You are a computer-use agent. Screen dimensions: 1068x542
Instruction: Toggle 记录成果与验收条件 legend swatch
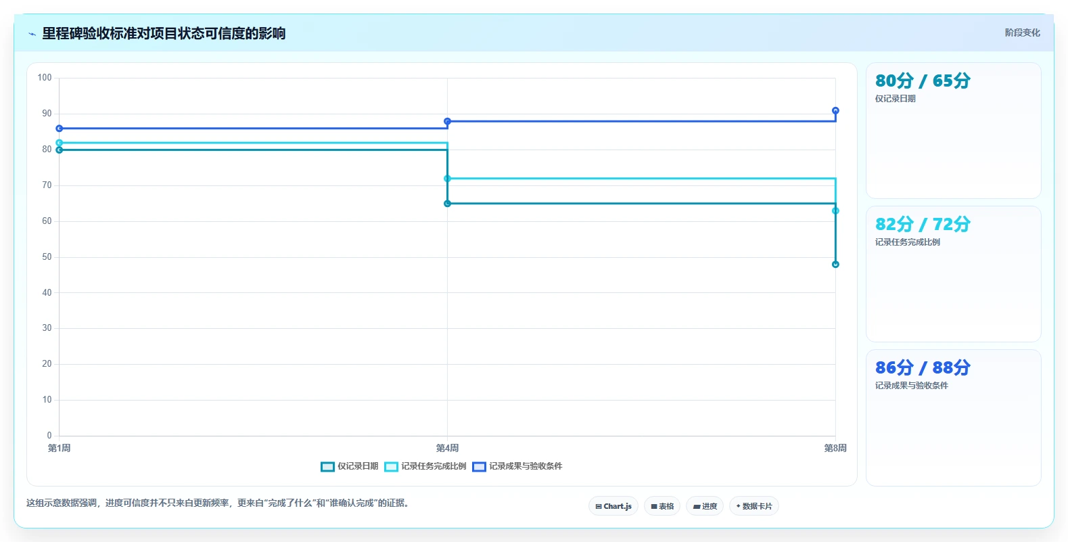[x=479, y=467]
